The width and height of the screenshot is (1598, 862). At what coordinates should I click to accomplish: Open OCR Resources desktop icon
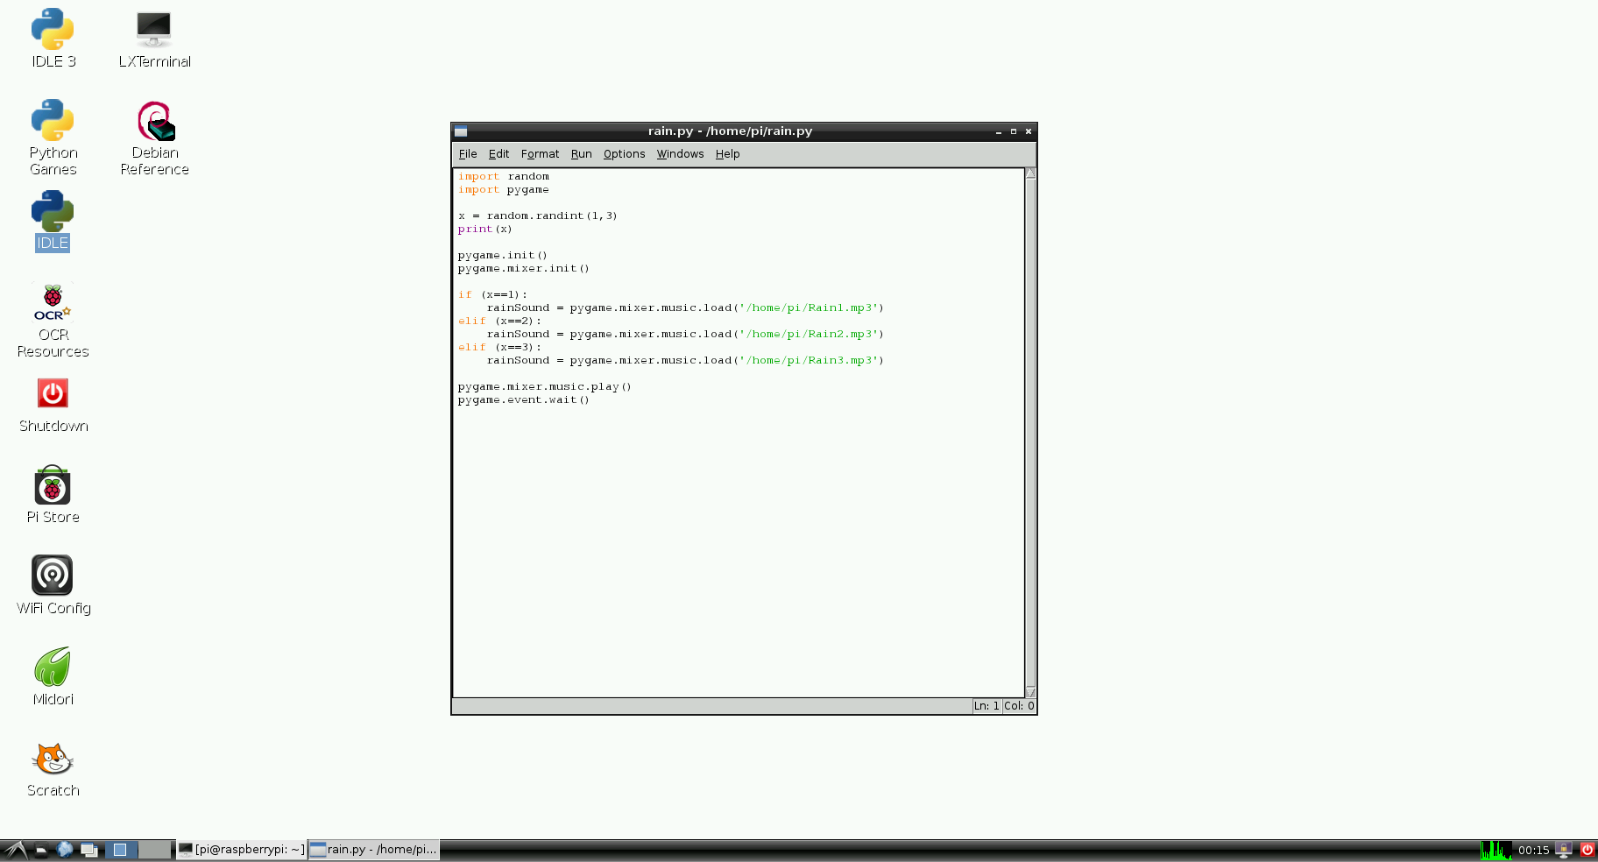click(x=53, y=321)
